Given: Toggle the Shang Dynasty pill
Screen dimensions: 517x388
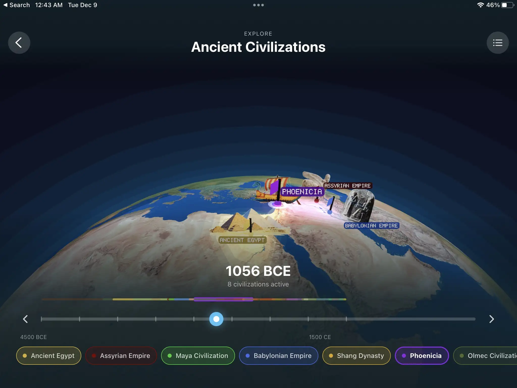Looking at the screenshot, I should pos(356,355).
